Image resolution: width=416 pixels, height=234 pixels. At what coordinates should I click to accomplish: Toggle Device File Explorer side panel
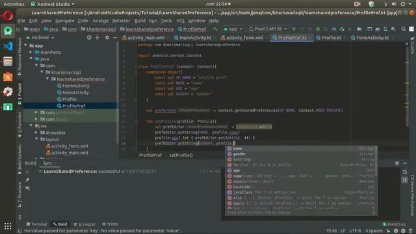412,196
